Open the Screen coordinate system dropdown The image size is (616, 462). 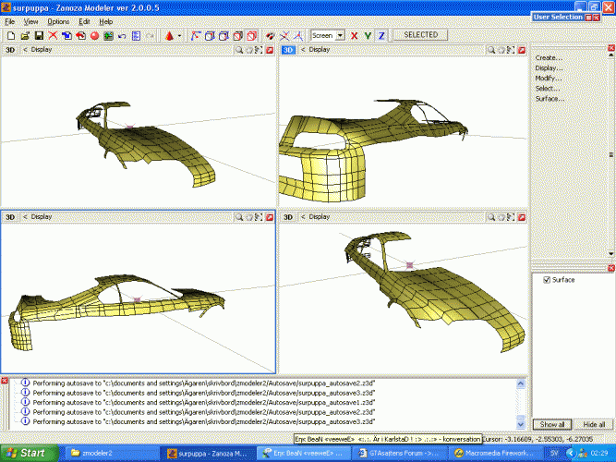point(340,35)
